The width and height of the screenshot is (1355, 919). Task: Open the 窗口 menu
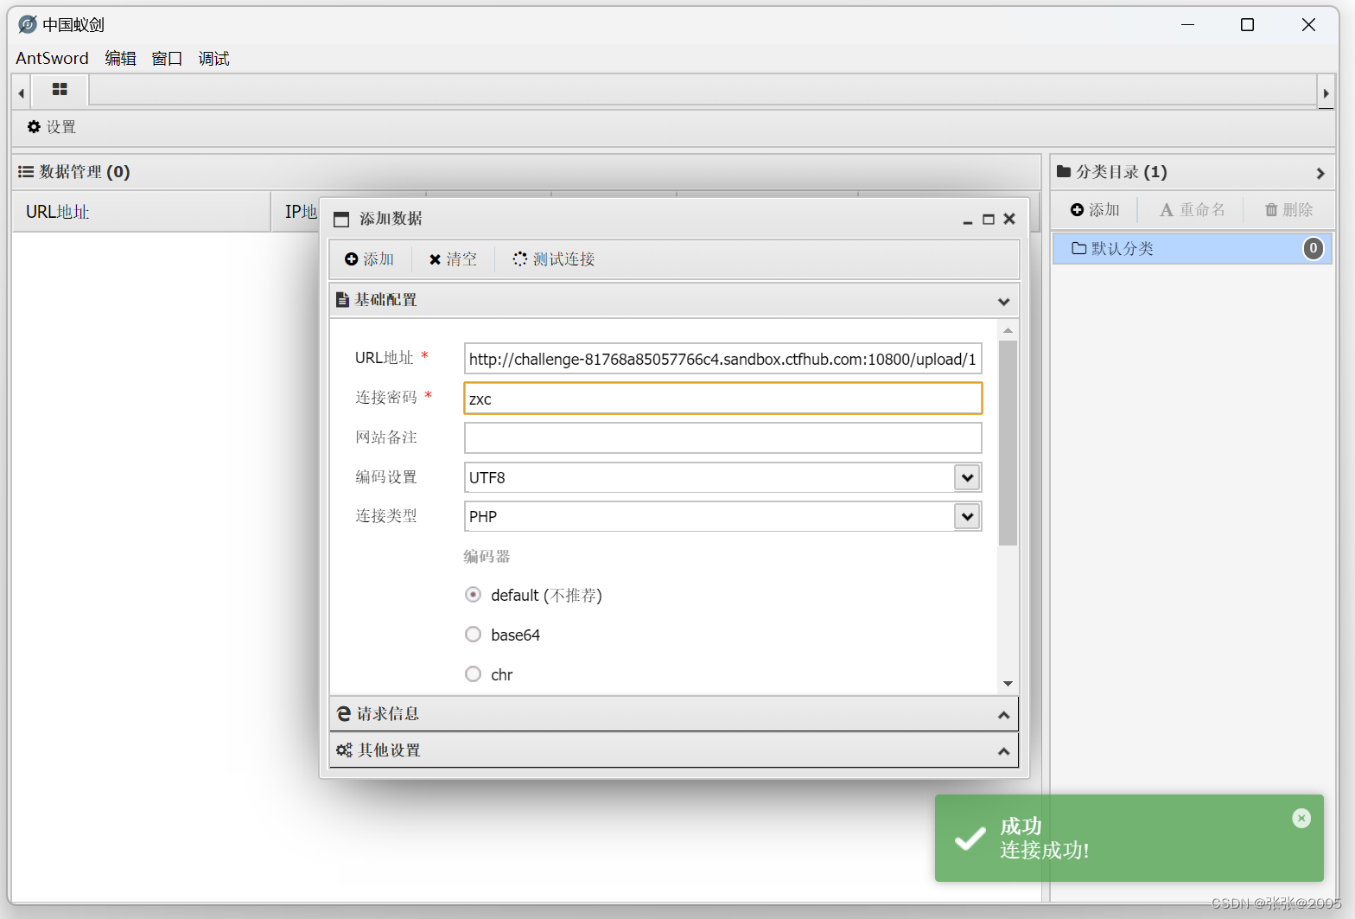tap(167, 58)
